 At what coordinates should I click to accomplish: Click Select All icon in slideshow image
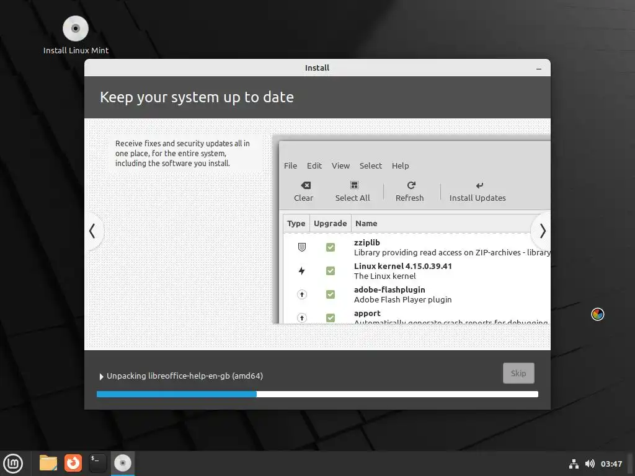click(354, 185)
